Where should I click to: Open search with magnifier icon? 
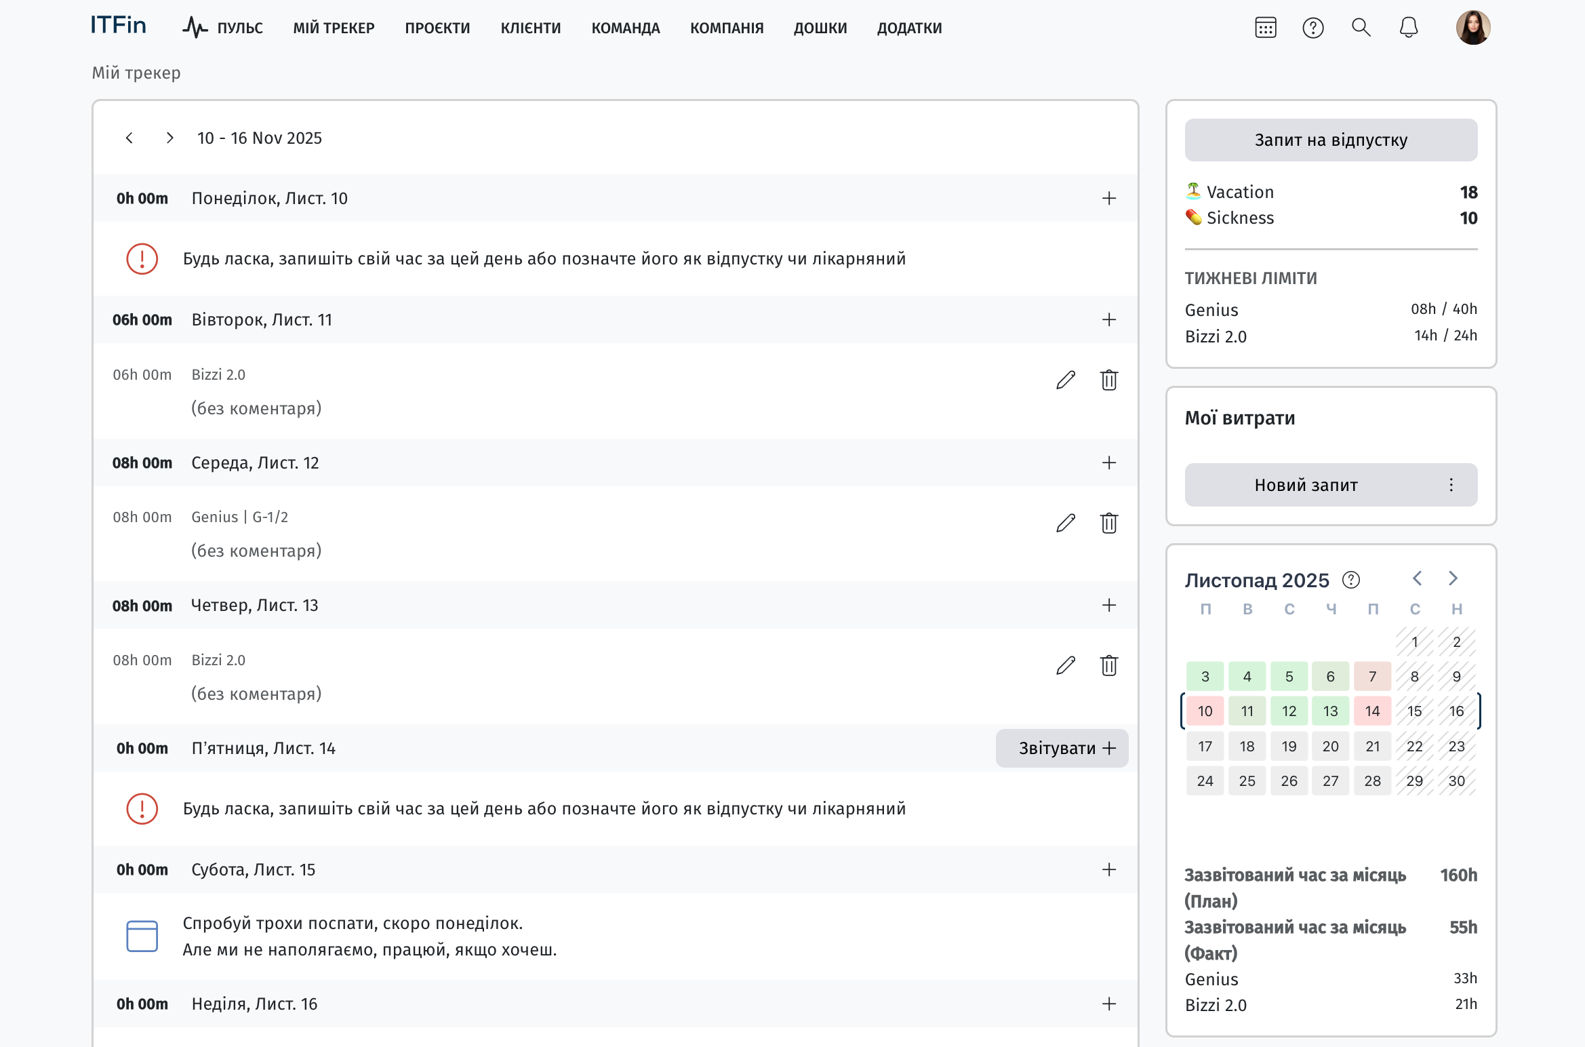(x=1361, y=28)
